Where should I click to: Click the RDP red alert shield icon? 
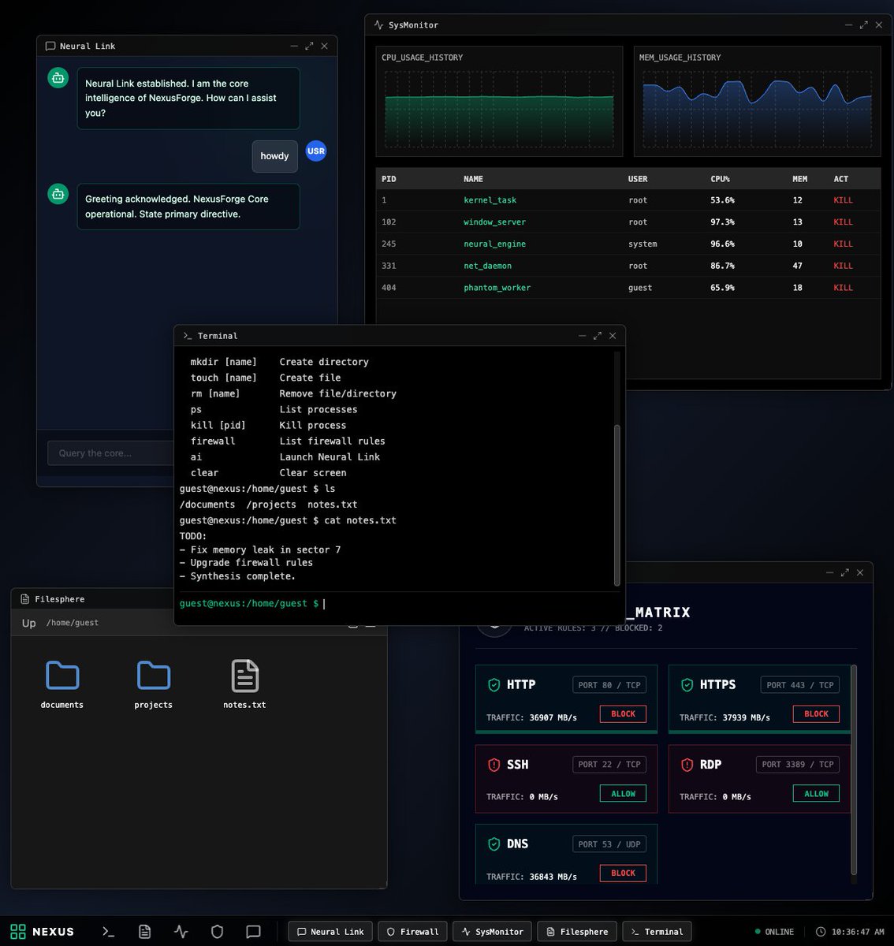pyautogui.click(x=687, y=765)
